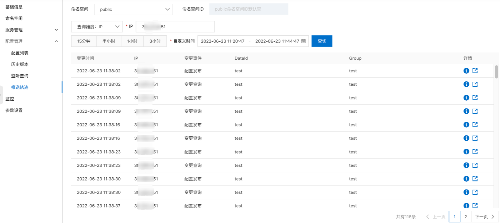Click end time 2022-06-23 11:44:47 field

(277, 41)
